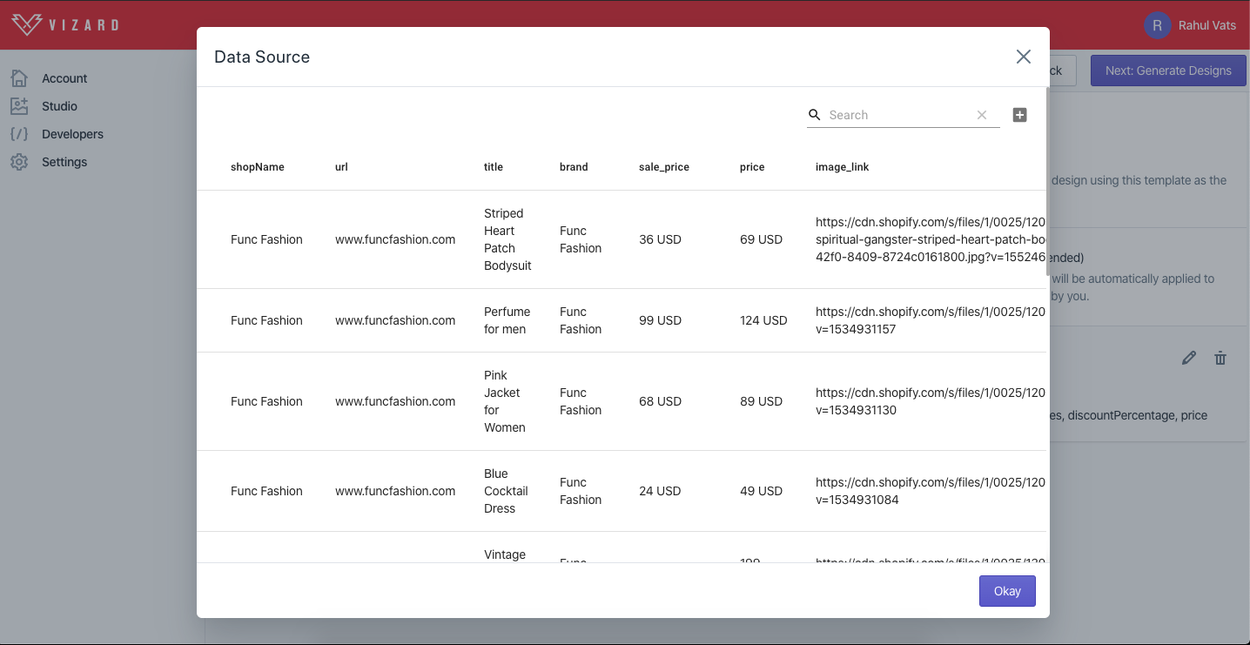
Task: Click the Developers code icon
Action: pos(19,134)
